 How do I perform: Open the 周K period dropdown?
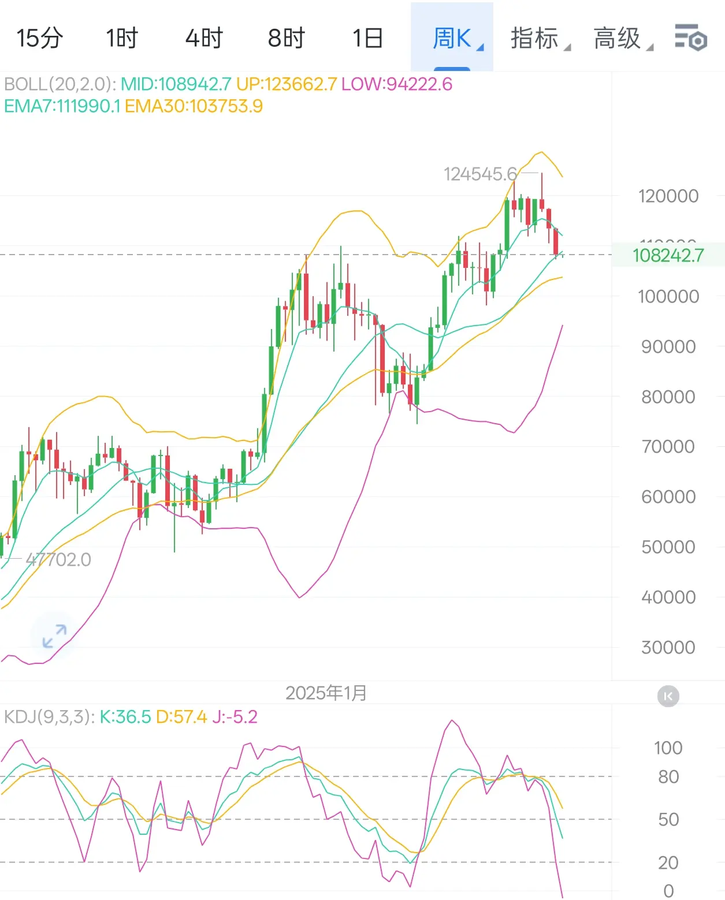452,37
